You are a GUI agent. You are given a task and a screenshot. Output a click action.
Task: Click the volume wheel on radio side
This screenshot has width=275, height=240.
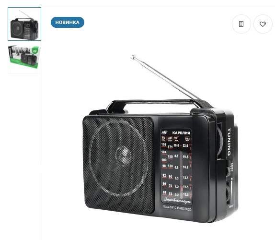[228, 193]
